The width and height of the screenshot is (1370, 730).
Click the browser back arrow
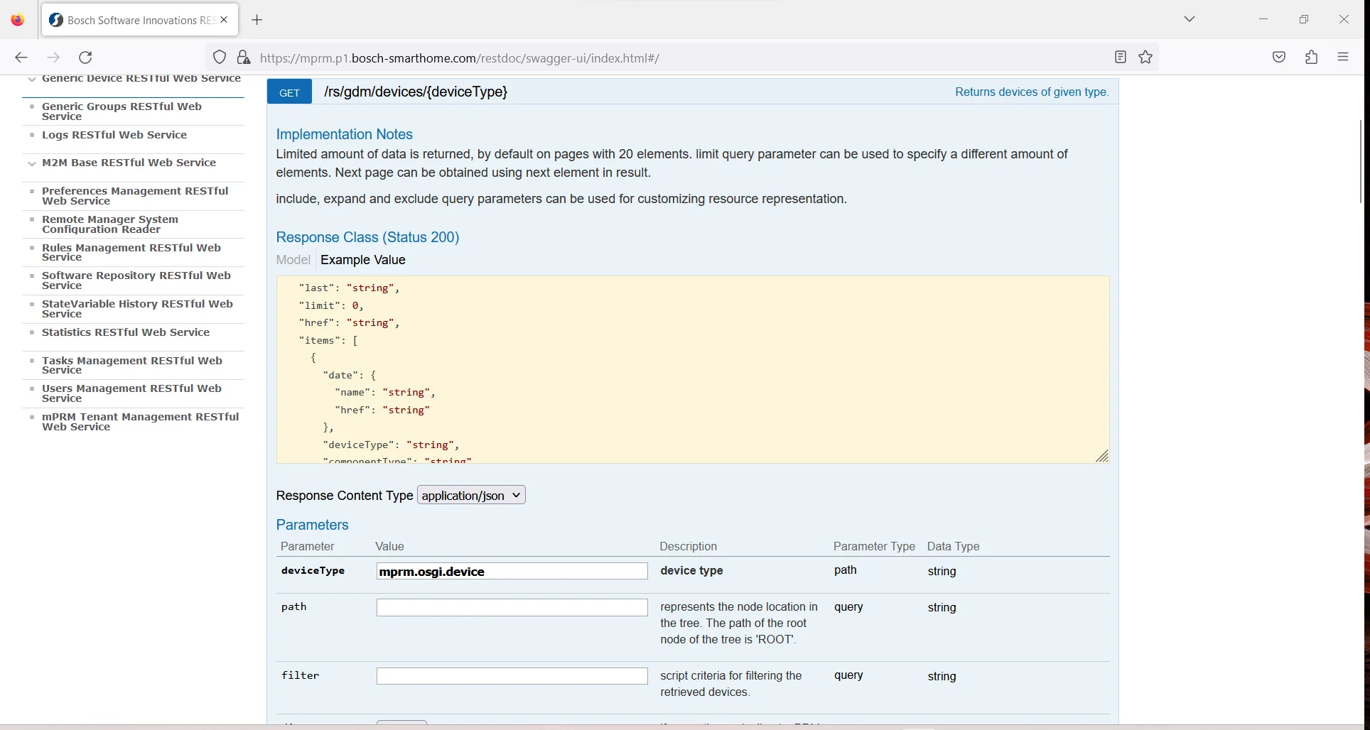(21, 58)
